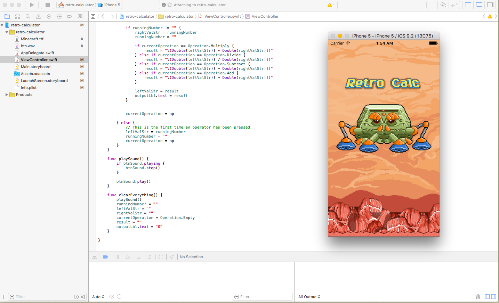The height and width of the screenshot is (303, 499).
Task: Open the Find navigator tab
Action: [x=28, y=16]
